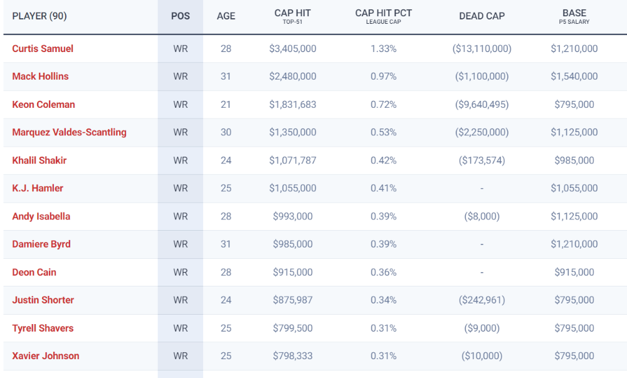Sort by CAP HIT Top-51 header
Screen dimensions: 627x378
292,16
